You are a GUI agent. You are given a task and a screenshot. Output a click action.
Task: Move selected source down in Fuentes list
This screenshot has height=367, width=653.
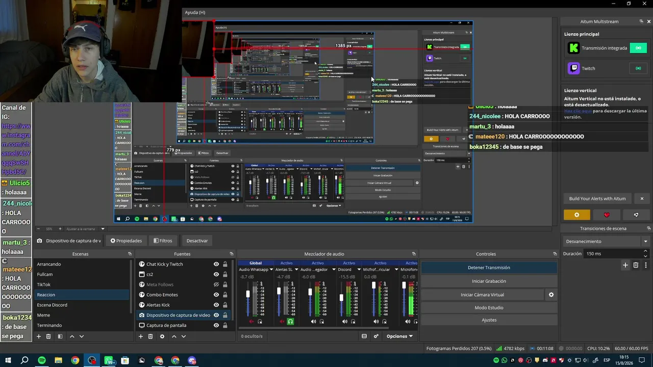click(184, 336)
